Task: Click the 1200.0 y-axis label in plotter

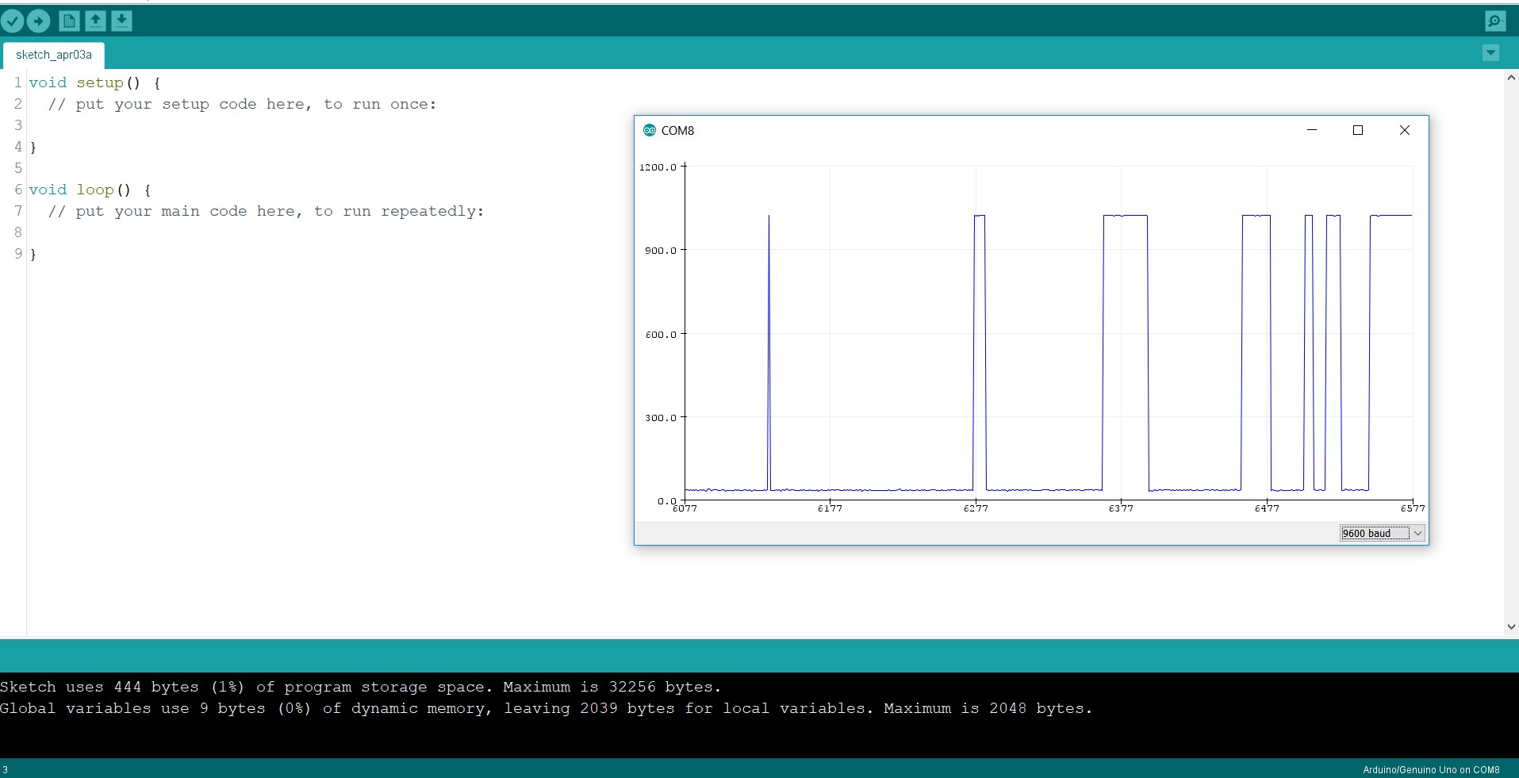Action: (x=658, y=167)
